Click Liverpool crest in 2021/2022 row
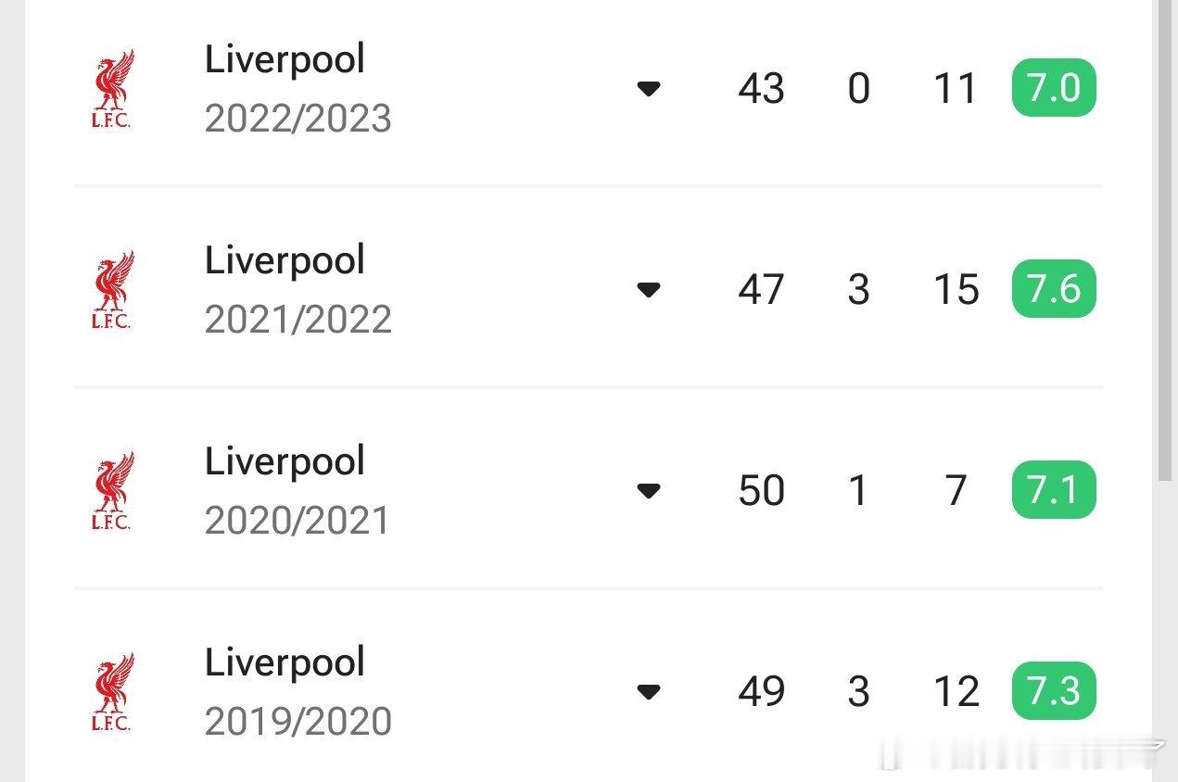Screen dimensions: 1178x782 [x=112, y=290]
